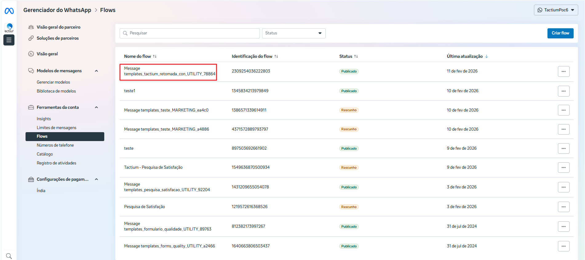Open options menu for teste1 flow
Image resolution: width=585 pixels, height=260 pixels.
[563, 91]
